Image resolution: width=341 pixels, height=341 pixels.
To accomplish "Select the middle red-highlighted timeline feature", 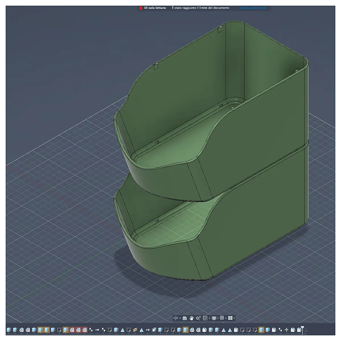I will [x=78, y=330].
